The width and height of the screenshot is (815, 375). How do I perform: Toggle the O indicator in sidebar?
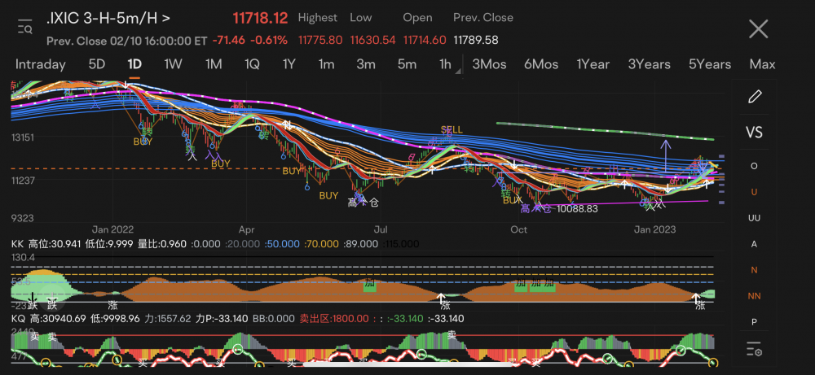[755, 166]
